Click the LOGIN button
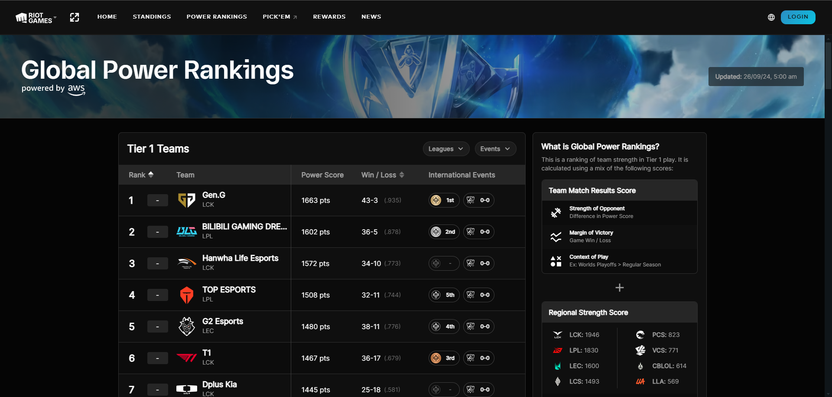 pos(798,17)
